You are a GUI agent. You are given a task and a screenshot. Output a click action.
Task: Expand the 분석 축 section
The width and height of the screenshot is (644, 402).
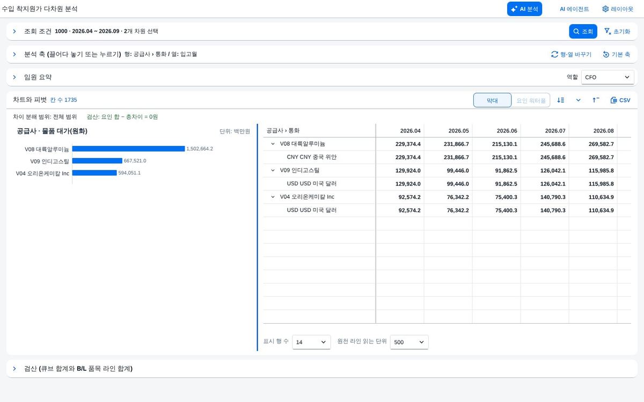(x=14, y=54)
